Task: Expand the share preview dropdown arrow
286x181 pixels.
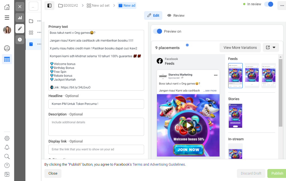Action: pos(274,47)
